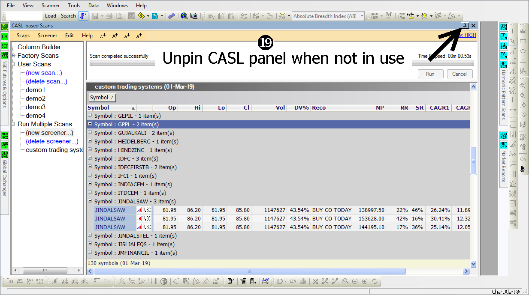This screenshot has height=295, width=529.
Task: Click the symbol search input field
Action: pos(24,16)
